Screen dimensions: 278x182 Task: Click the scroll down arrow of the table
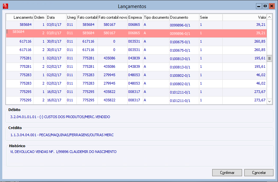[270, 101]
